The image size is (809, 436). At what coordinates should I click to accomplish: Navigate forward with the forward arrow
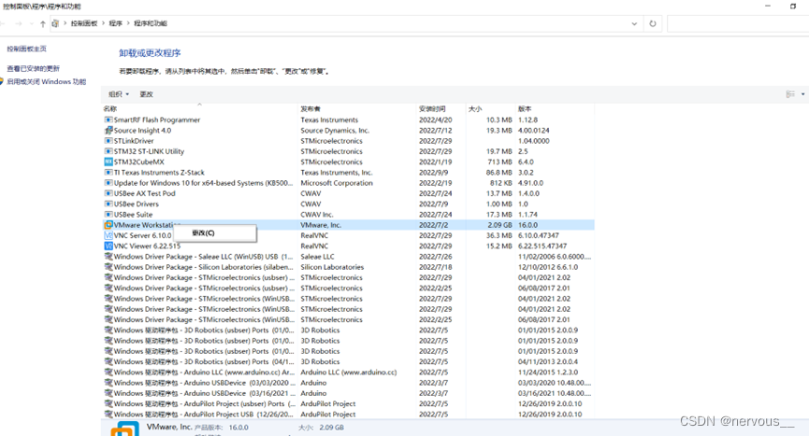[x=19, y=23]
